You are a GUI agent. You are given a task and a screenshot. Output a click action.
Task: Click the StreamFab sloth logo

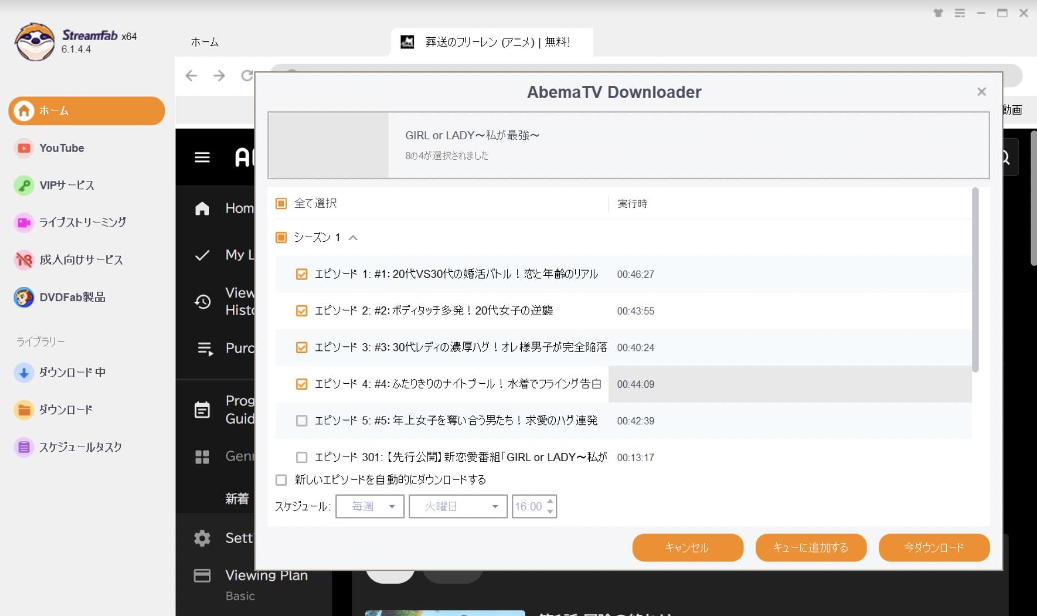[35, 42]
